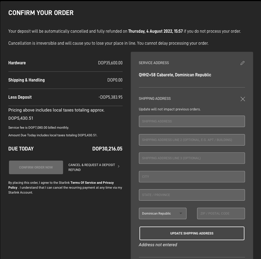Click the Service Address section label

tap(154, 63)
